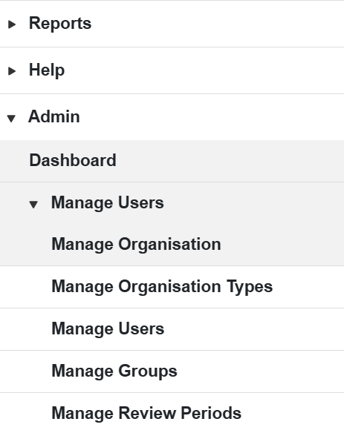The image size is (344, 433).
Task: Go to the Admin Dashboard
Action: point(73,160)
